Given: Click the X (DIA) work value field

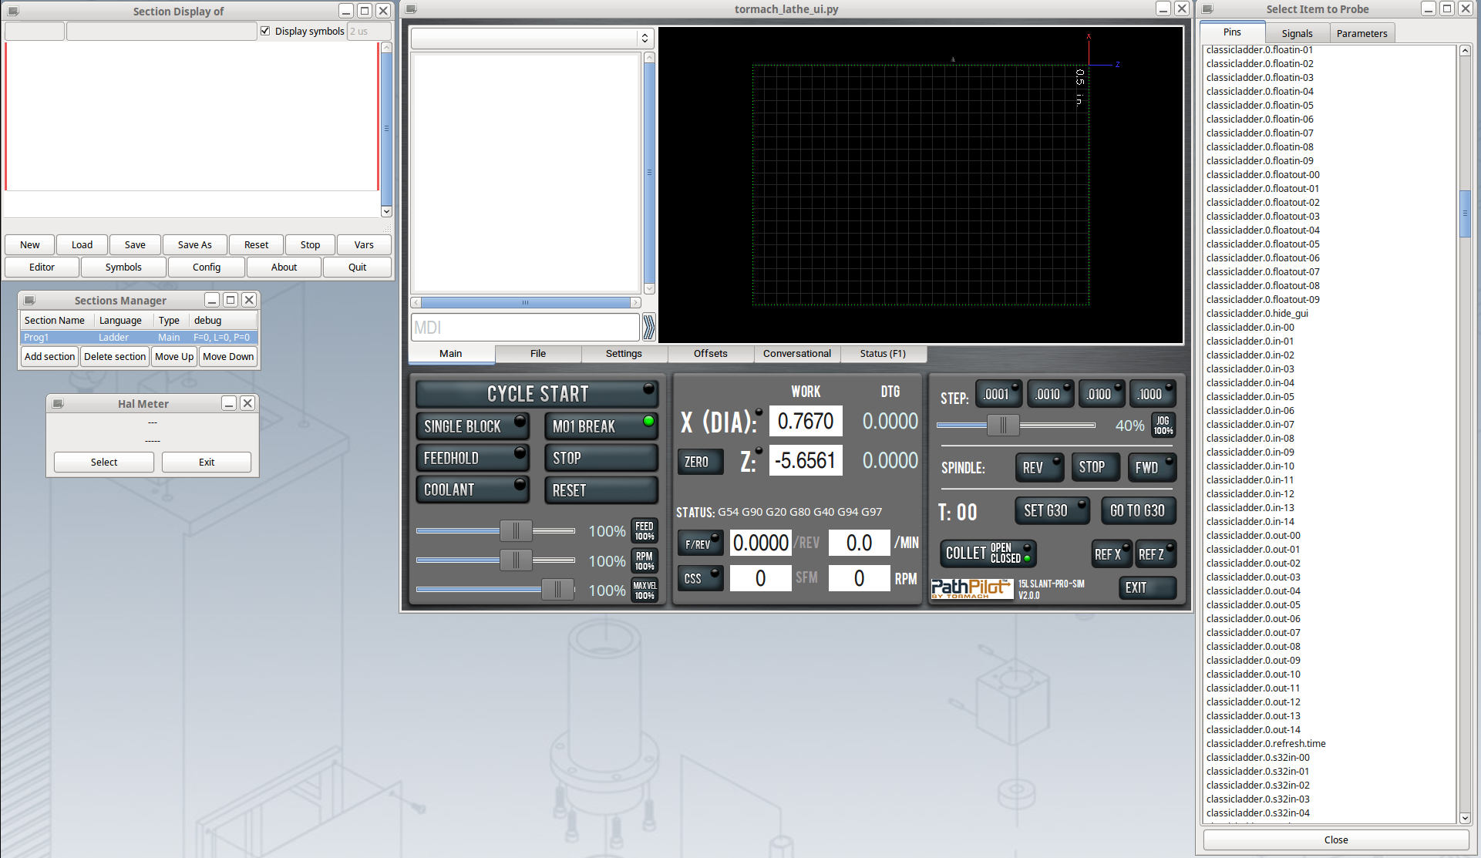Looking at the screenshot, I should [x=806, y=421].
